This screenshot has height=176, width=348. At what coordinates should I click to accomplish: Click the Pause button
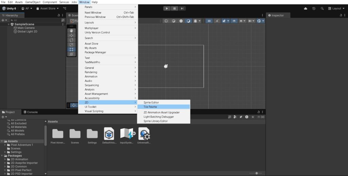(174, 8)
